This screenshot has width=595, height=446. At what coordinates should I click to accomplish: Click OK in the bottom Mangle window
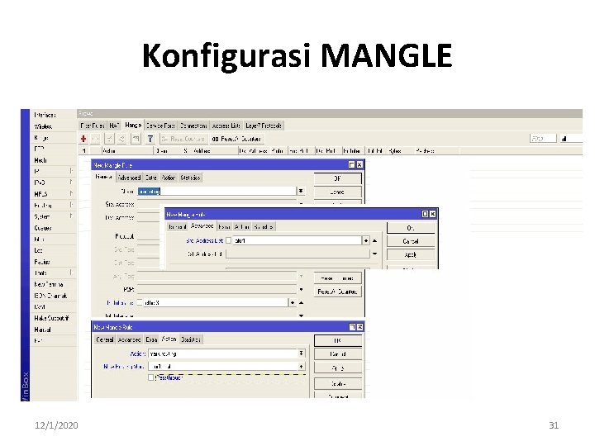[x=338, y=340]
